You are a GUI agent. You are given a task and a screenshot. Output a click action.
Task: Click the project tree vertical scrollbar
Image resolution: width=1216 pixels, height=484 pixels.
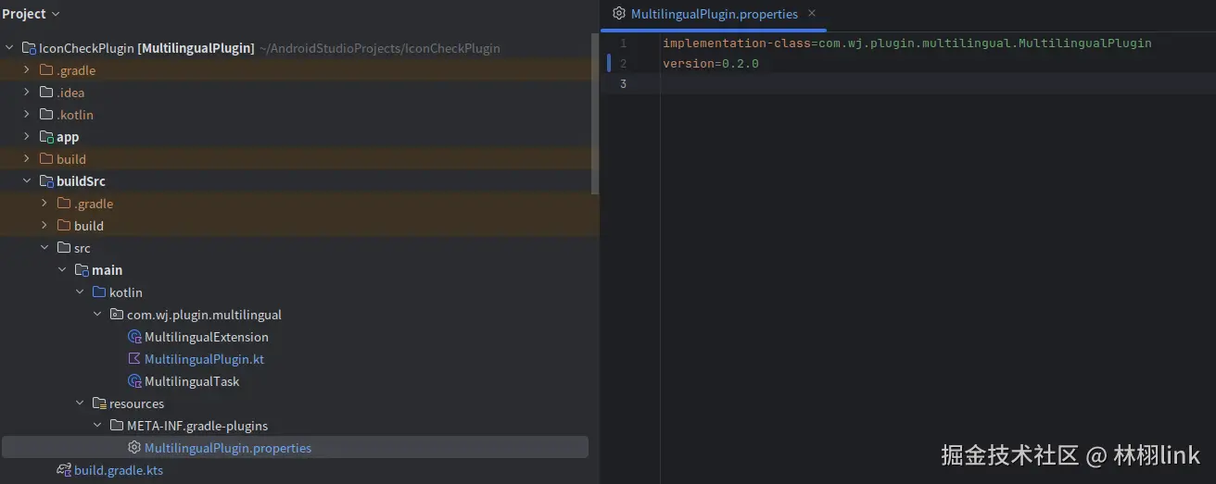[x=595, y=113]
